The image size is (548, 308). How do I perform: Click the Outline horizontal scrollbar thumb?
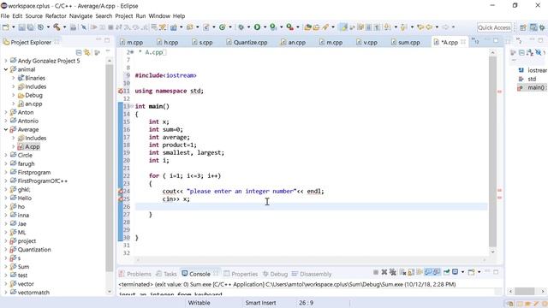(525, 291)
